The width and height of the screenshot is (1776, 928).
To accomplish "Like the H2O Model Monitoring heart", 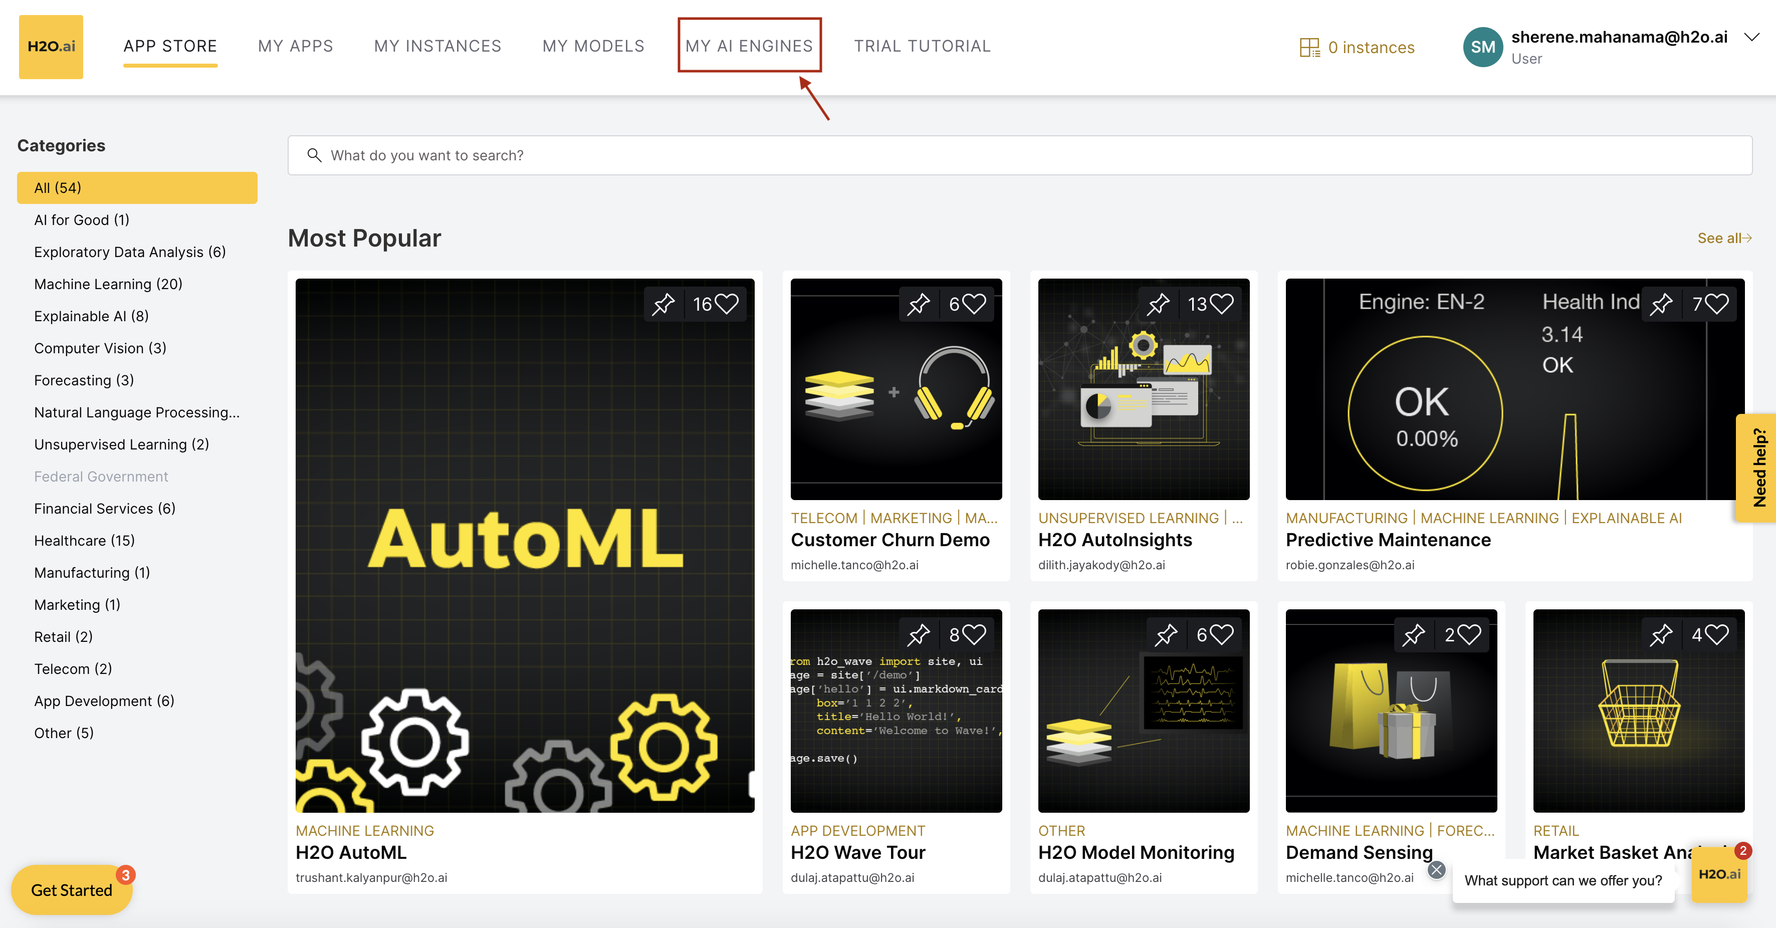I will pyautogui.click(x=1222, y=634).
